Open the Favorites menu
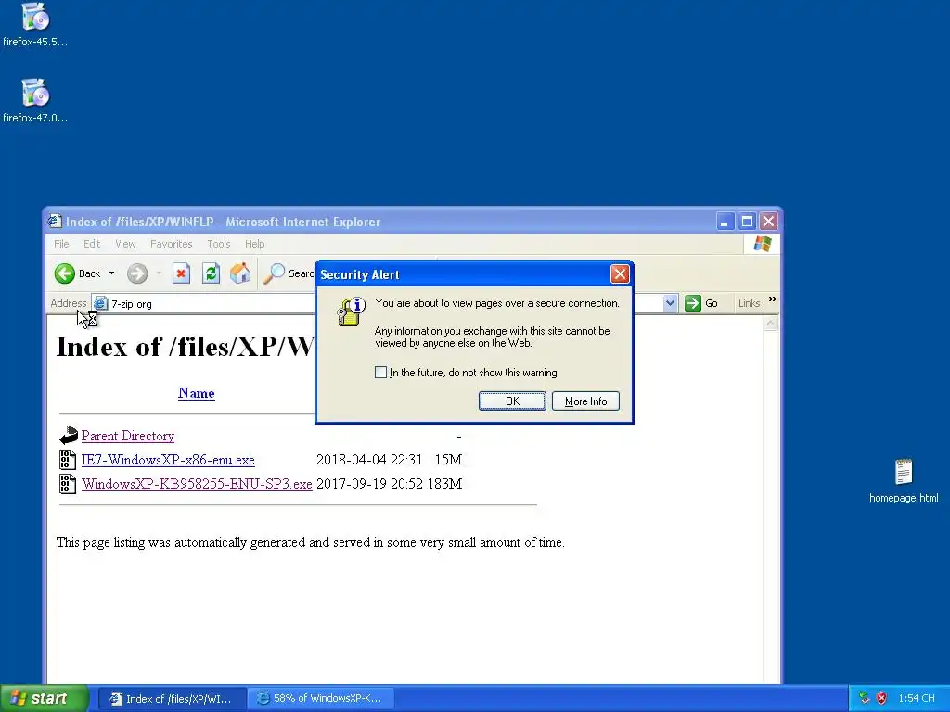The width and height of the screenshot is (950, 712). [x=172, y=244]
